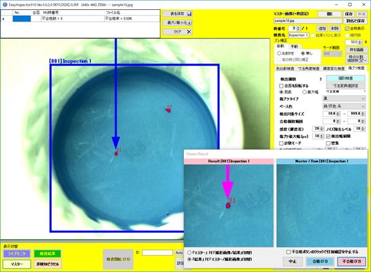Click the 寸法変換値設定 button
The height and width of the screenshot is (272, 371).
click(345, 86)
